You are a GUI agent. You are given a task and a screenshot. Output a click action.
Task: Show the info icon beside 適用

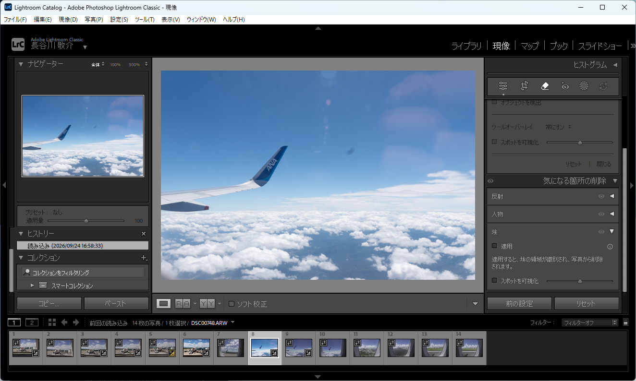tap(610, 247)
